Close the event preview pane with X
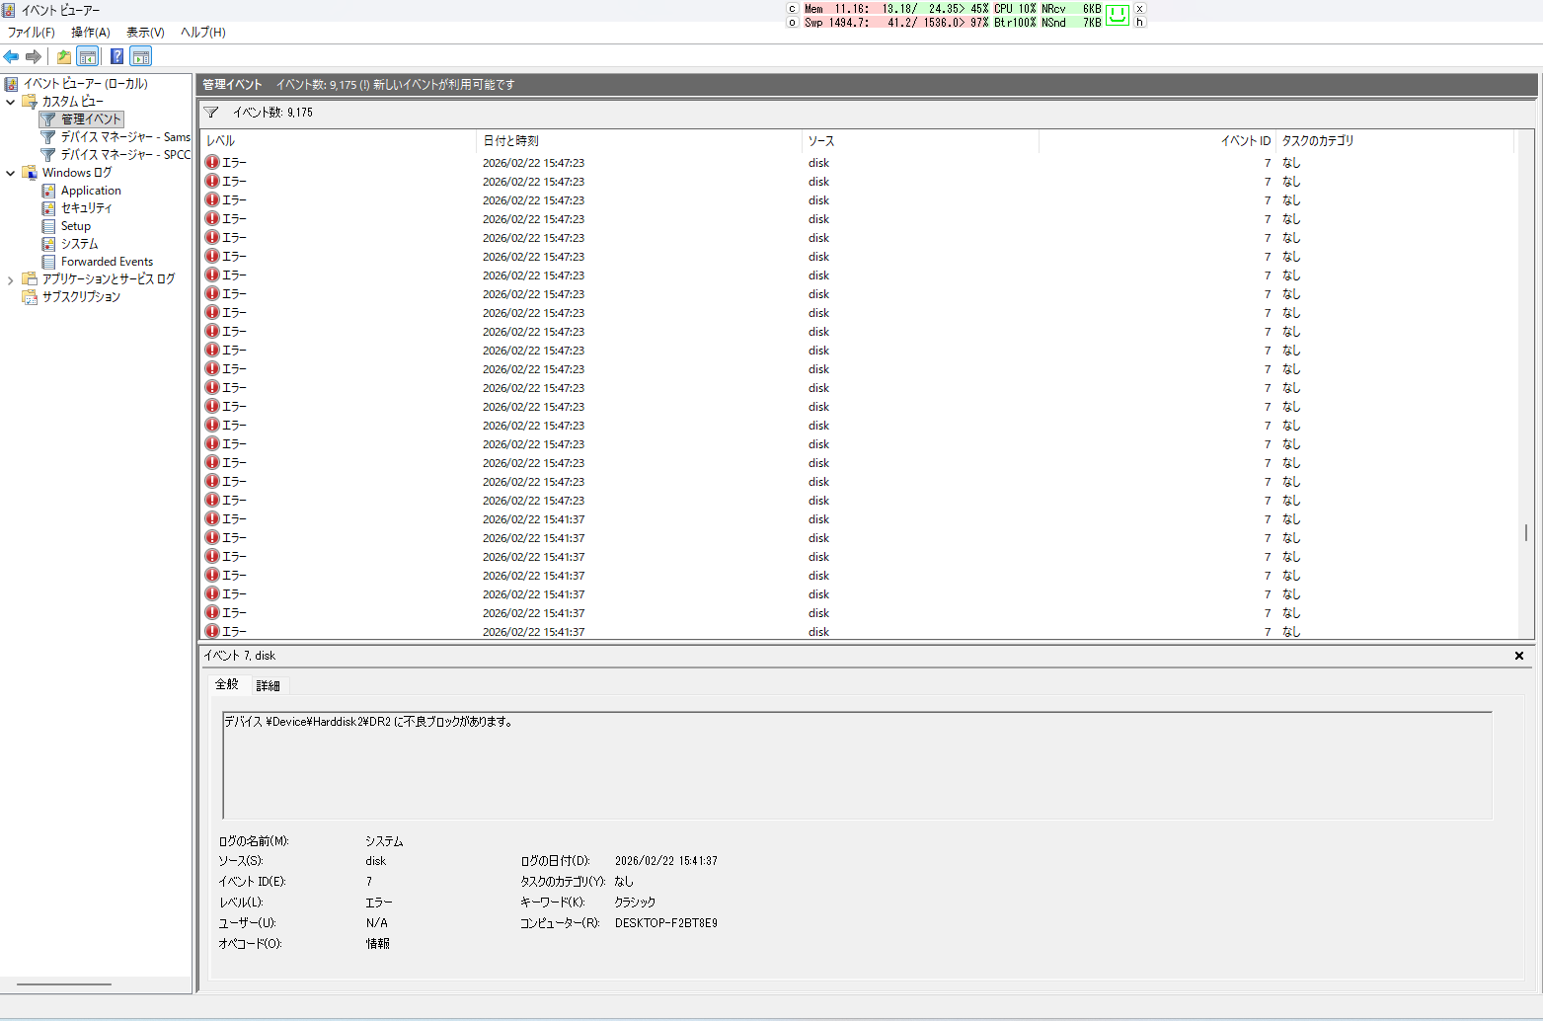This screenshot has width=1543, height=1021. point(1518,656)
